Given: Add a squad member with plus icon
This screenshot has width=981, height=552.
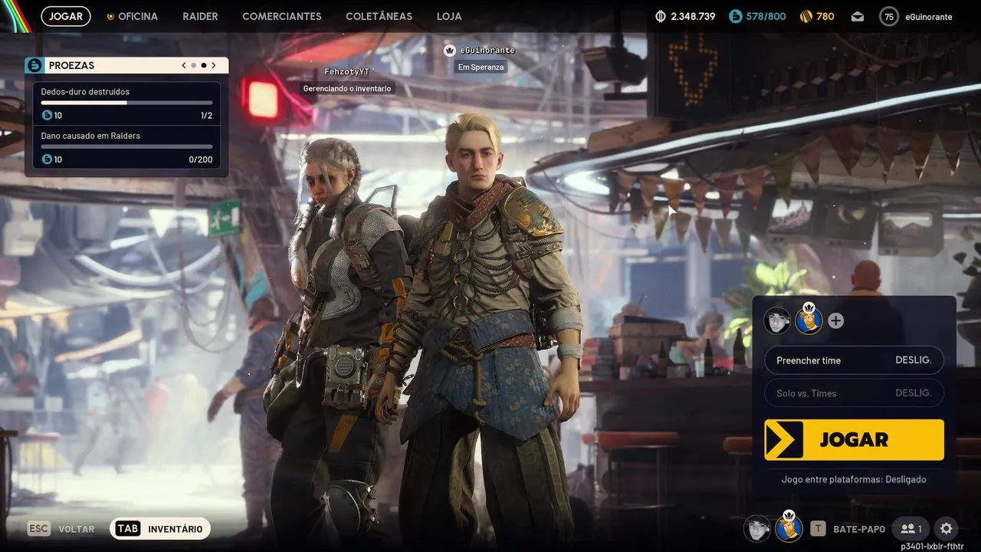Looking at the screenshot, I should coord(836,320).
